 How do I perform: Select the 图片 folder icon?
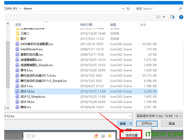17,39
